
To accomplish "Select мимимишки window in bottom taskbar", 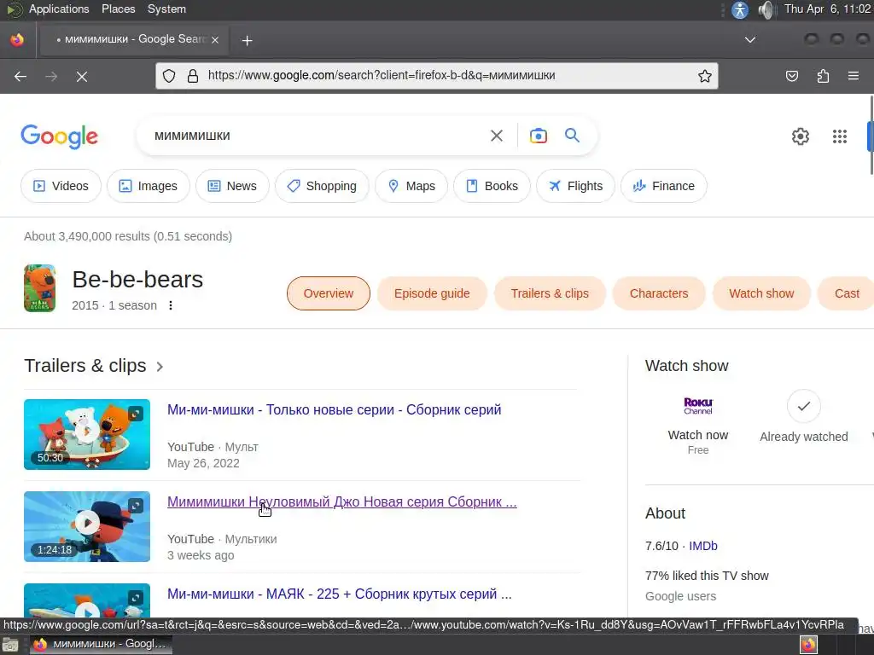I will (x=101, y=644).
